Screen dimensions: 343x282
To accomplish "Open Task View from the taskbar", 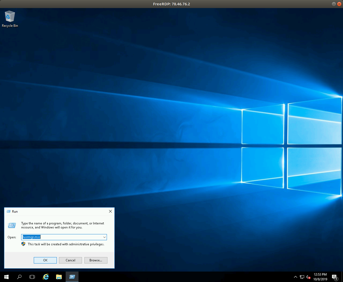I will [32, 277].
